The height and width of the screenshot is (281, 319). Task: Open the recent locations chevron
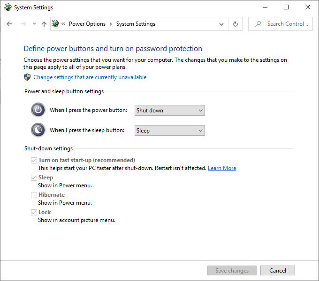(34, 24)
